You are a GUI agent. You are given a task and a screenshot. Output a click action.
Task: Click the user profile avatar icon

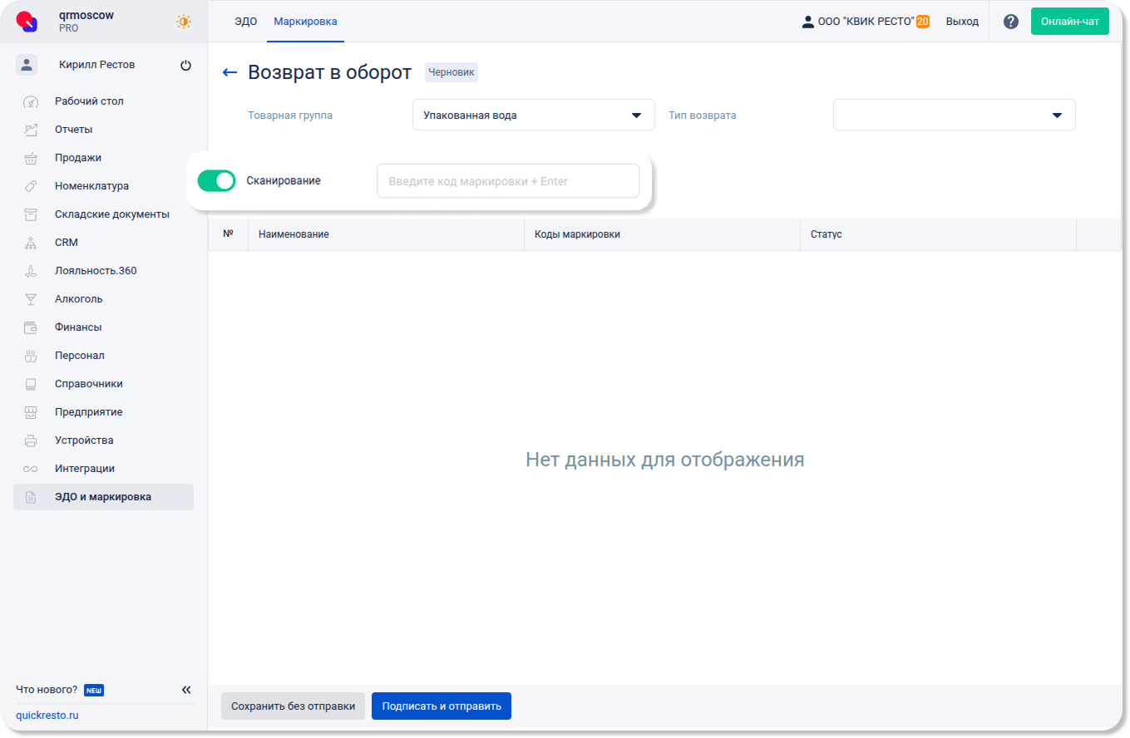pyautogui.click(x=27, y=65)
